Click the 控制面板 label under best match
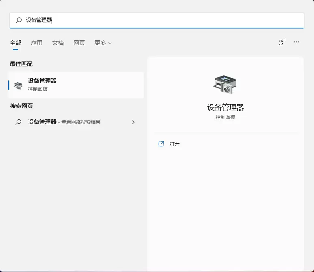The width and height of the screenshot is (314, 272). [x=38, y=89]
